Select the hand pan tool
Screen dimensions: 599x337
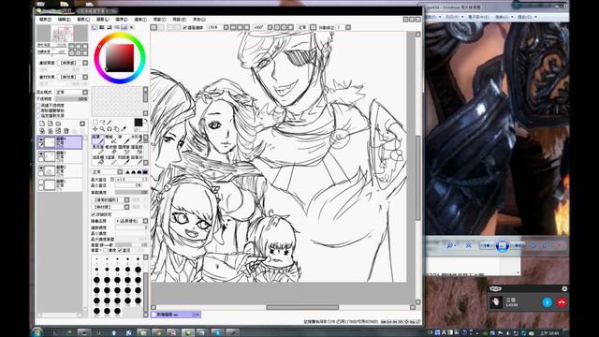116,129
